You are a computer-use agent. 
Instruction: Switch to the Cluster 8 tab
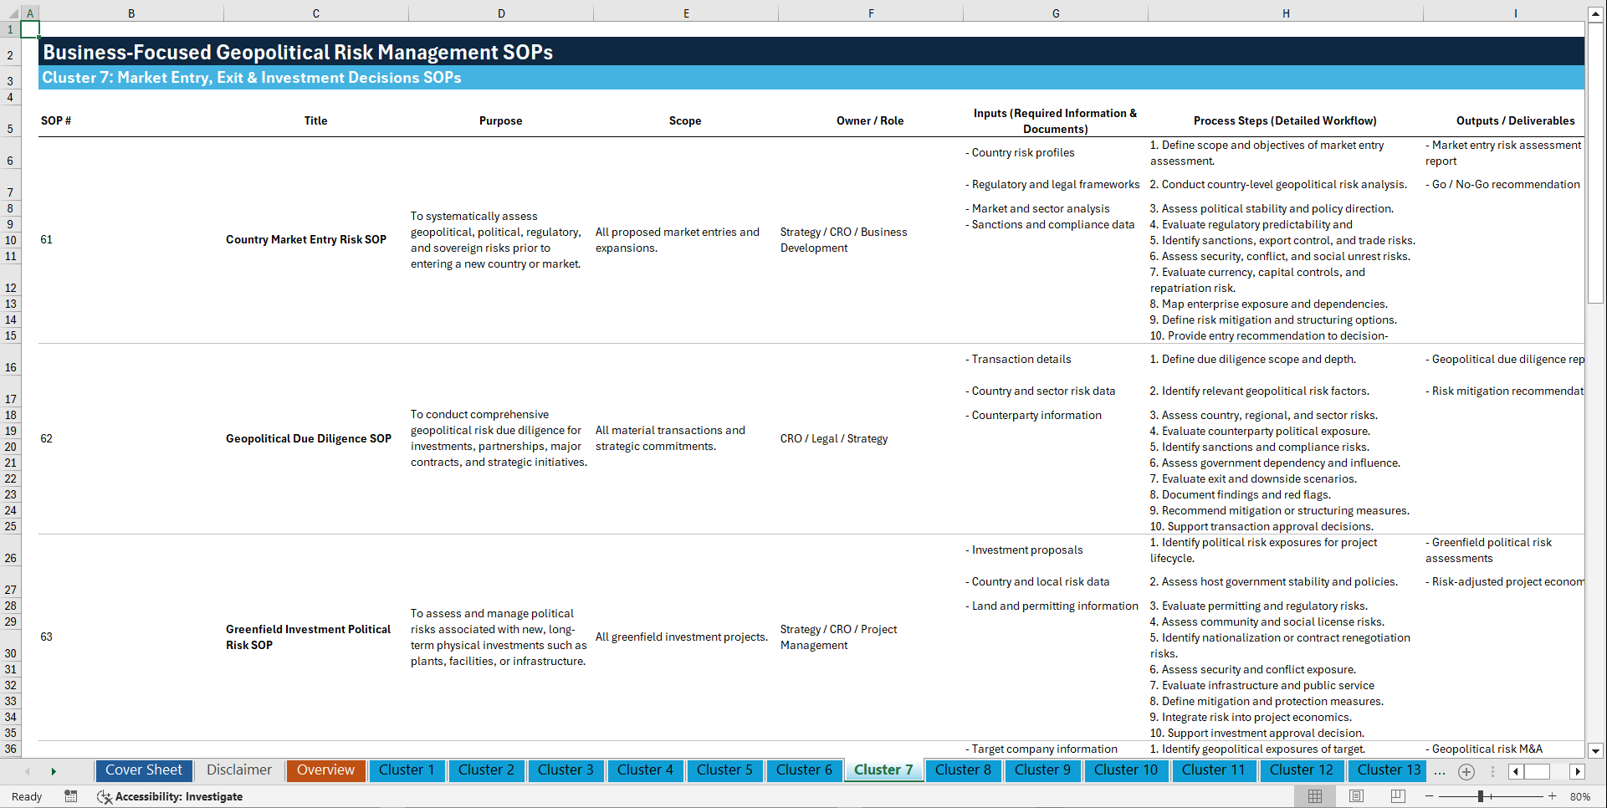[x=963, y=770]
